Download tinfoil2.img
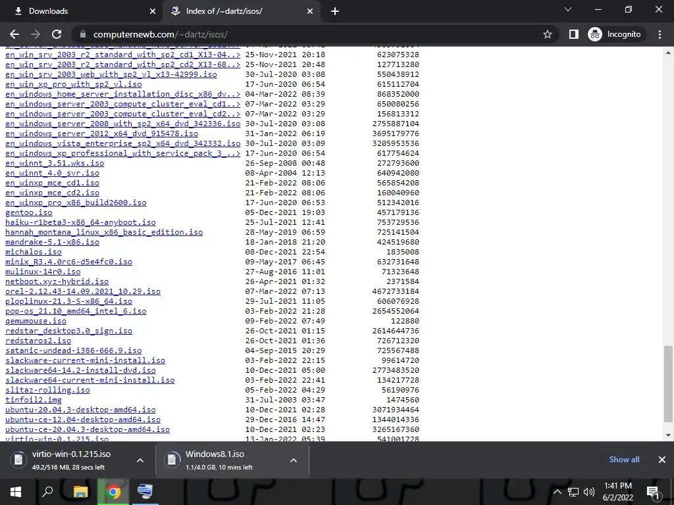This screenshot has height=505, width=674. point(34,400)
